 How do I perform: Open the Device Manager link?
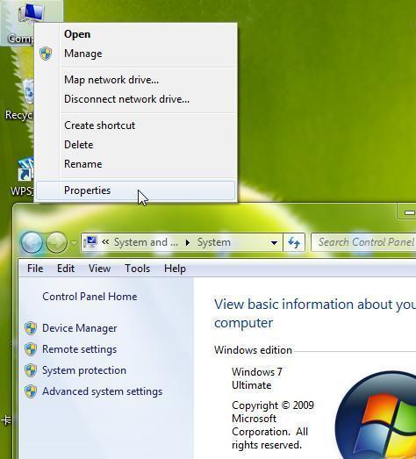tap(80, 328)
